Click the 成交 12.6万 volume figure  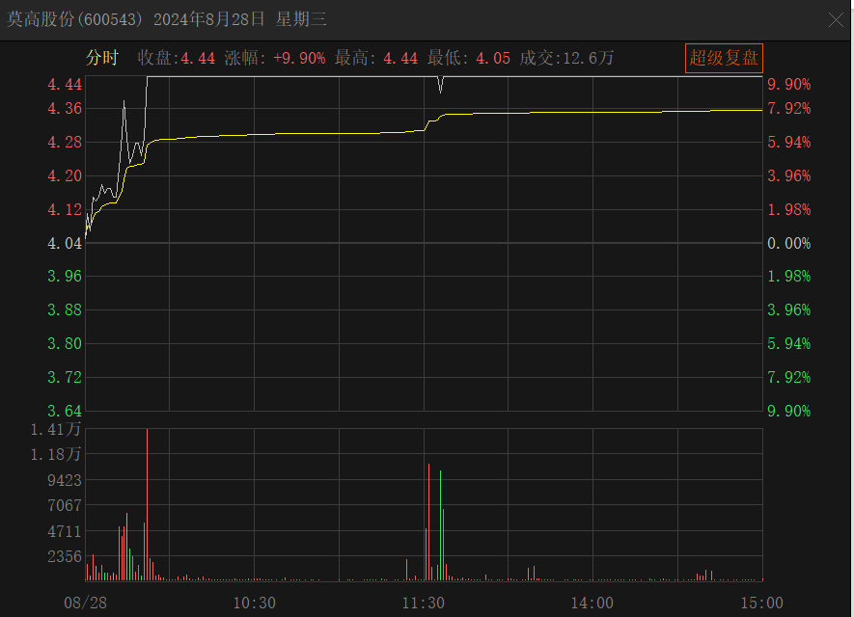point(566,59)
